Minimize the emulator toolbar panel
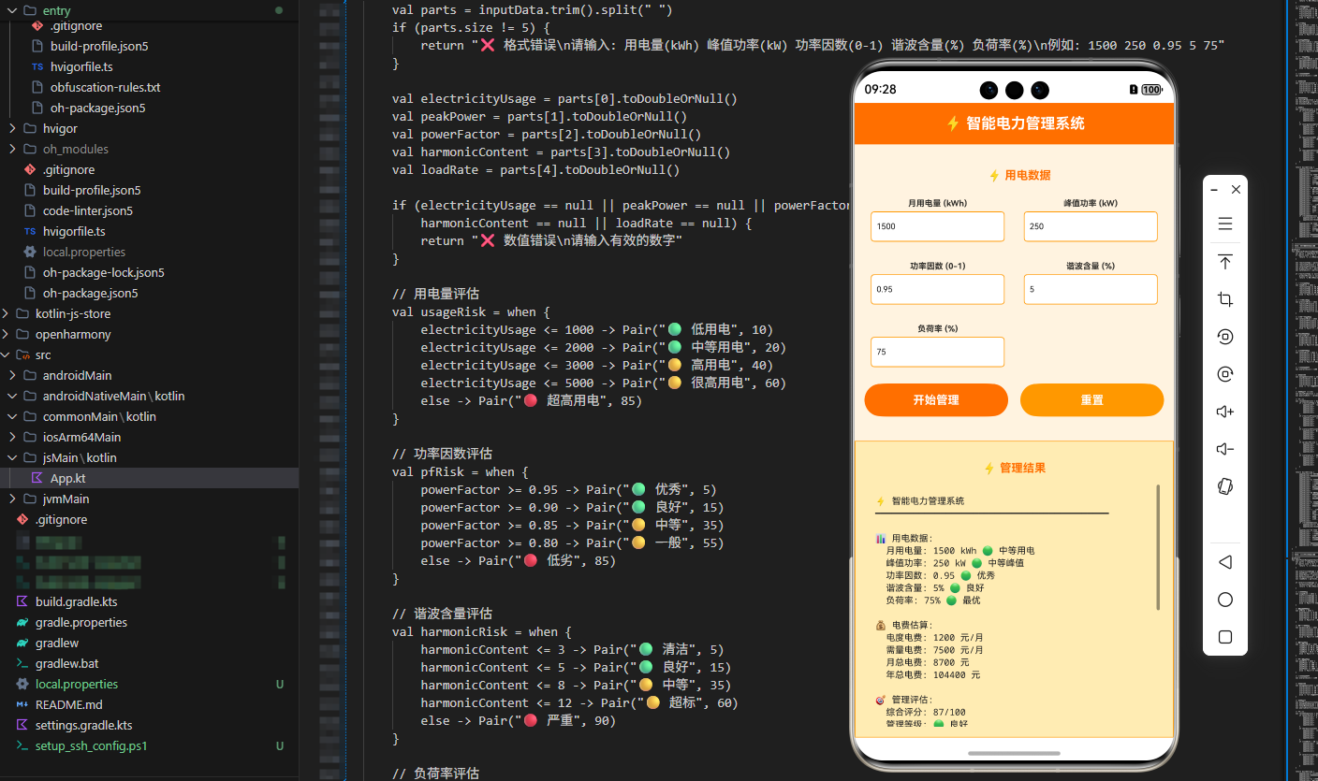This screenshot has width=1318, height=781. tap(1214, 189)
